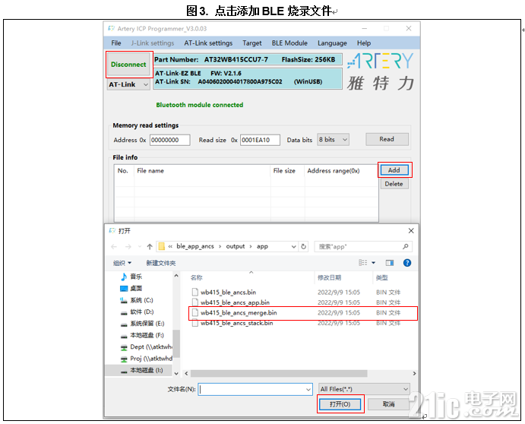Select System (C:) drive in the sidebar
Screen dimensions: 525x424
141,300
